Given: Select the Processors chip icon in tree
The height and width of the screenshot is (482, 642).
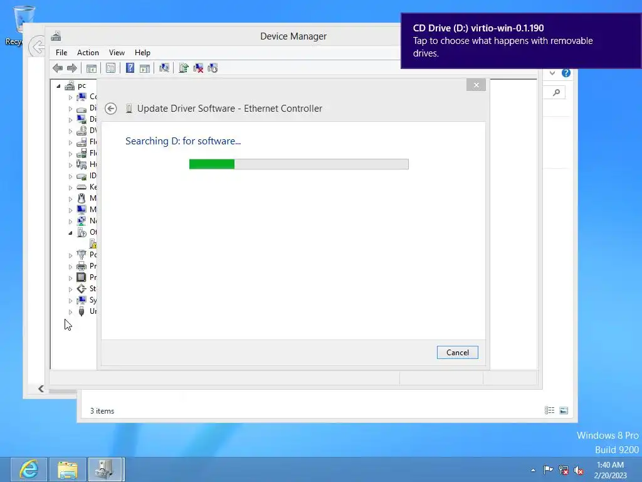Looking at the screenshot, I should pos(82,277).
